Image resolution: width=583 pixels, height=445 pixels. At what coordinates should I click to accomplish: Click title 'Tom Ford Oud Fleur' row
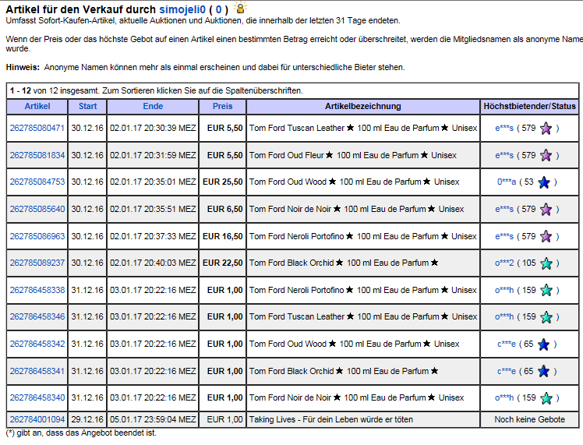pos(353,155)
